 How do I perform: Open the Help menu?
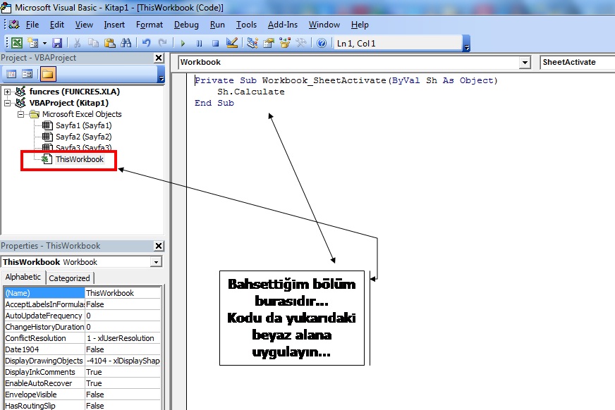tap(360, 25)
